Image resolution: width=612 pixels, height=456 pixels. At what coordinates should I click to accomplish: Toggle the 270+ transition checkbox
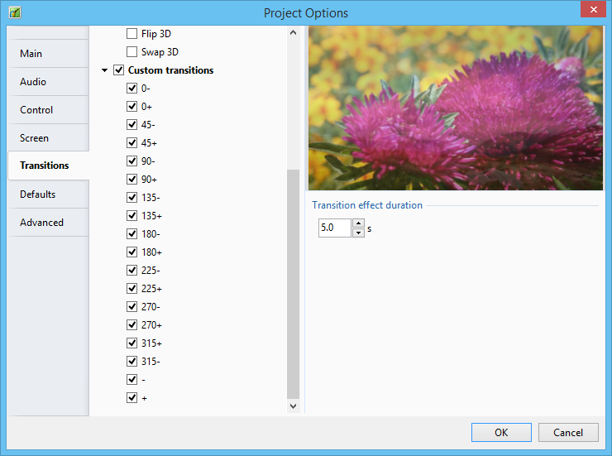(x=131, y=325)
